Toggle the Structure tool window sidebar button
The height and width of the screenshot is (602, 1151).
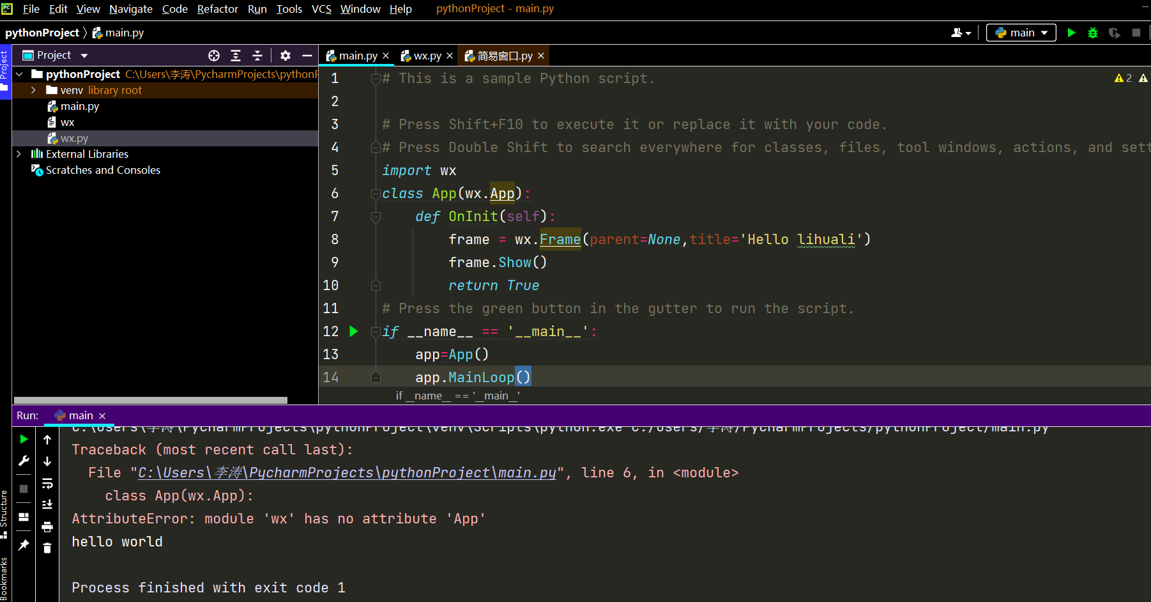tap(5, 514)
